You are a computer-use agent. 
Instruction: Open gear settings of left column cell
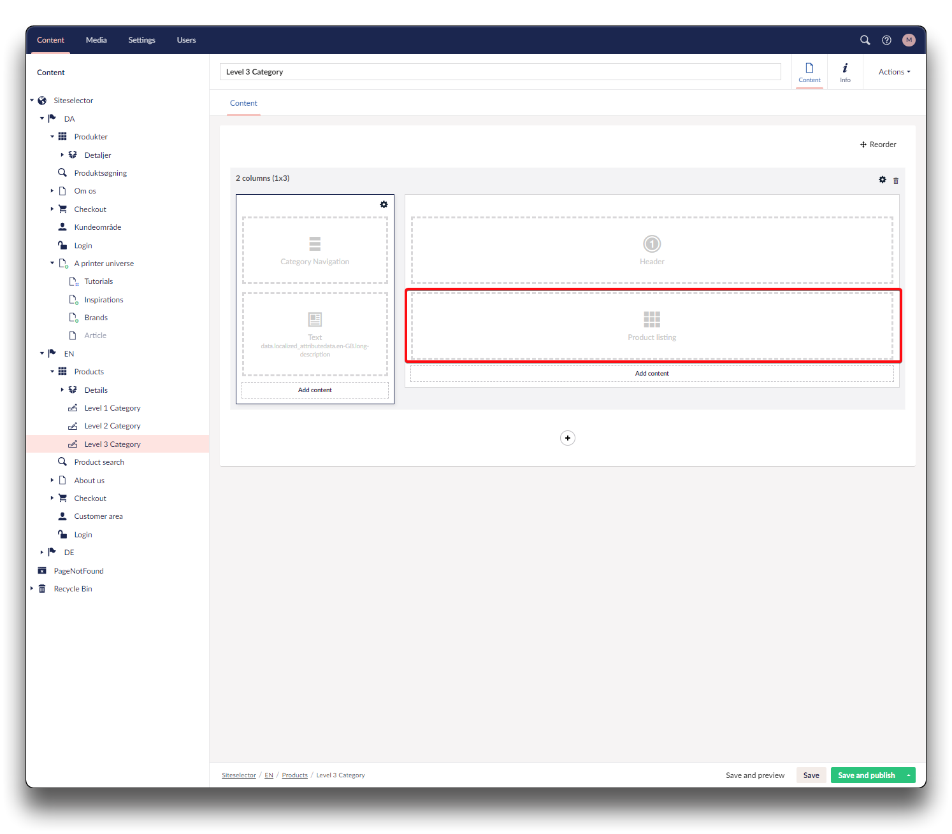point(384,204)
